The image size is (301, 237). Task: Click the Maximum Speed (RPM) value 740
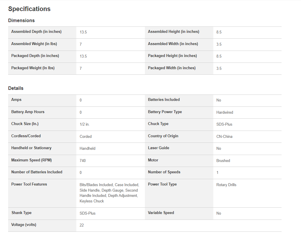coord(82,161)
